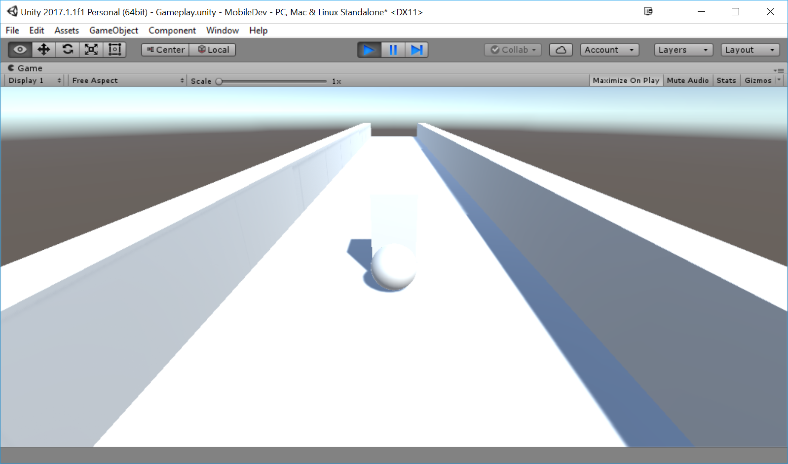This screenshot has width=788, height=464.
Task: Toggle the Stats overlay
Action: 726,80
